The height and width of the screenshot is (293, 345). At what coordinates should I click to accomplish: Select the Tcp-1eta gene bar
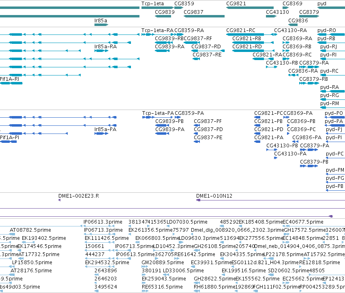point(158,8)
